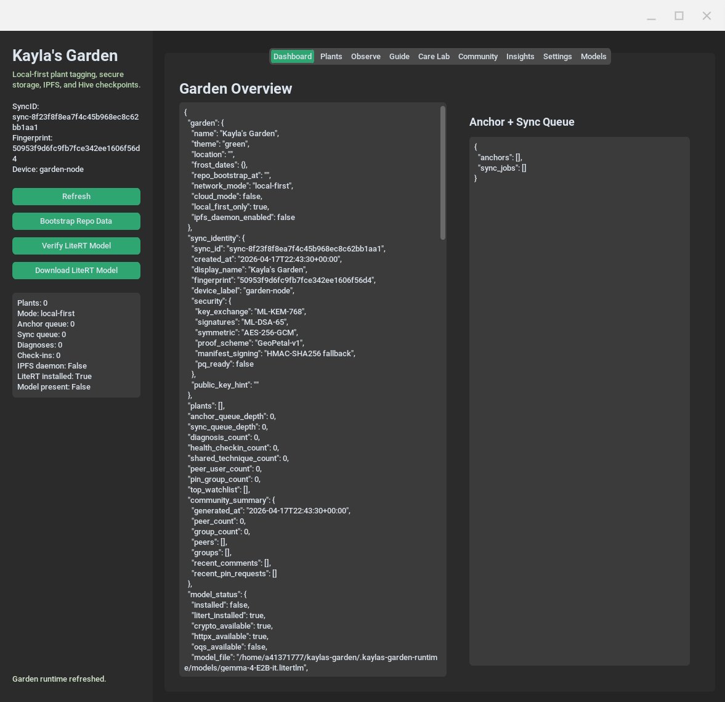Click the local-first tagline under title

point(76,80)
